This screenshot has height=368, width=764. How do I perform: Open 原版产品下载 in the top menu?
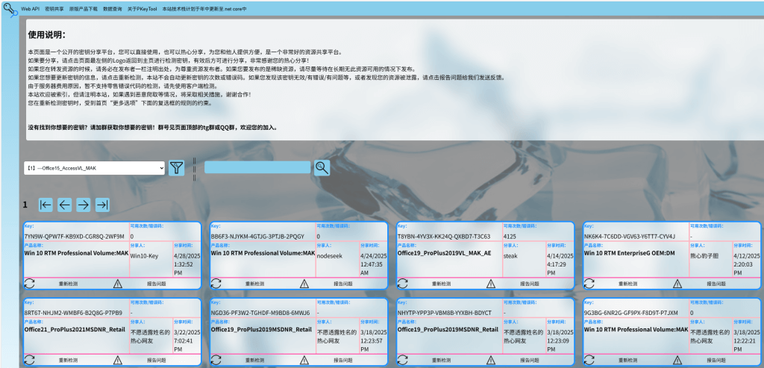click(x=84, y=7)
